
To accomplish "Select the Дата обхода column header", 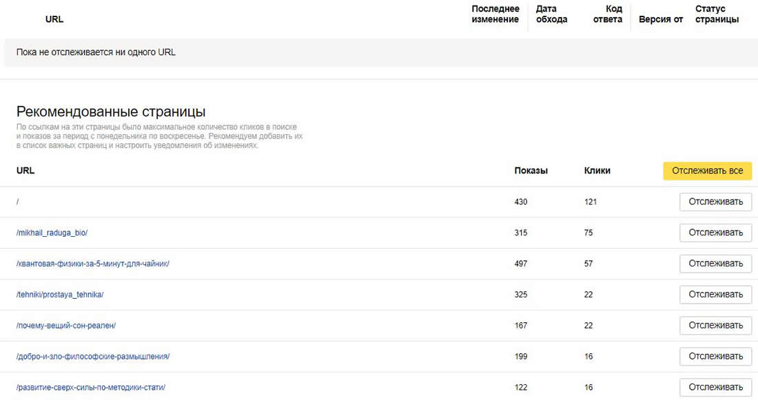I will coord(551,14).
